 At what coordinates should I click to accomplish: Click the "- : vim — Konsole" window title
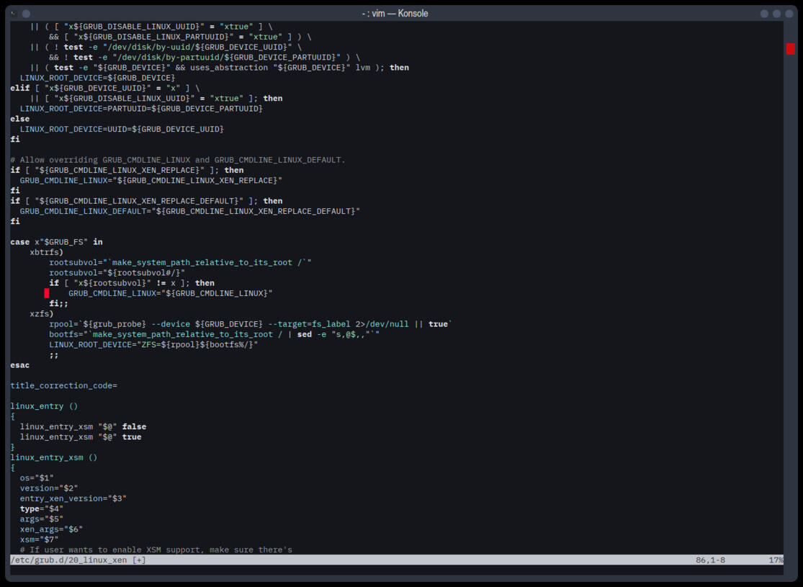click(395, 13)
